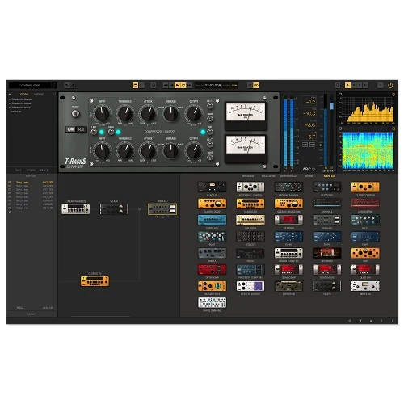The width and height of the screenshot is (404, 404).
Task: Select the White Channel module thumbnail
Action: 212,303
